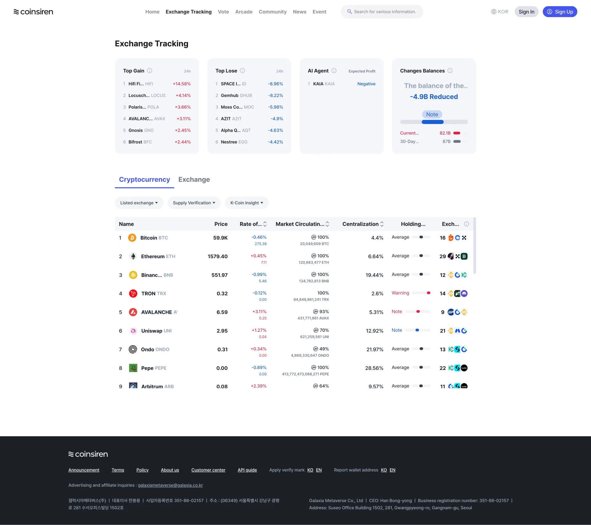Click the black Korbit icon in Pepe row
591x525 pixels.
(x=464, y=368)
